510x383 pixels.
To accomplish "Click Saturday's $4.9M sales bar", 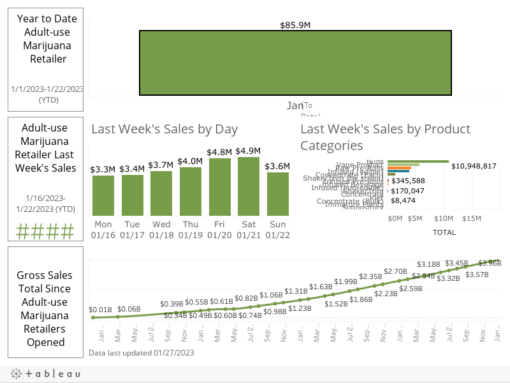I will tap(249, 191).
